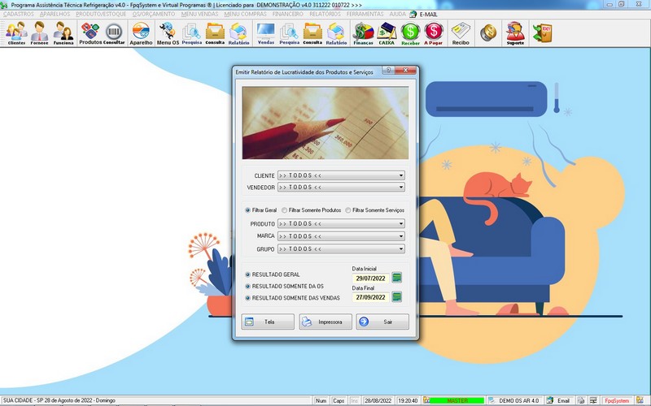The width and height of the screenshot is (651, 406).
Task: Open the MENU COMPRAS menu
Action: pos(246,14)
